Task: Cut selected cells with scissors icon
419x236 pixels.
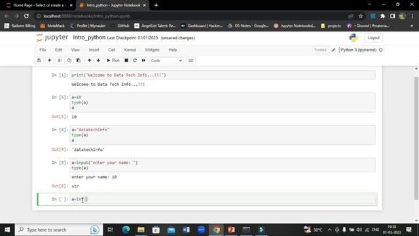Action: 60,60
